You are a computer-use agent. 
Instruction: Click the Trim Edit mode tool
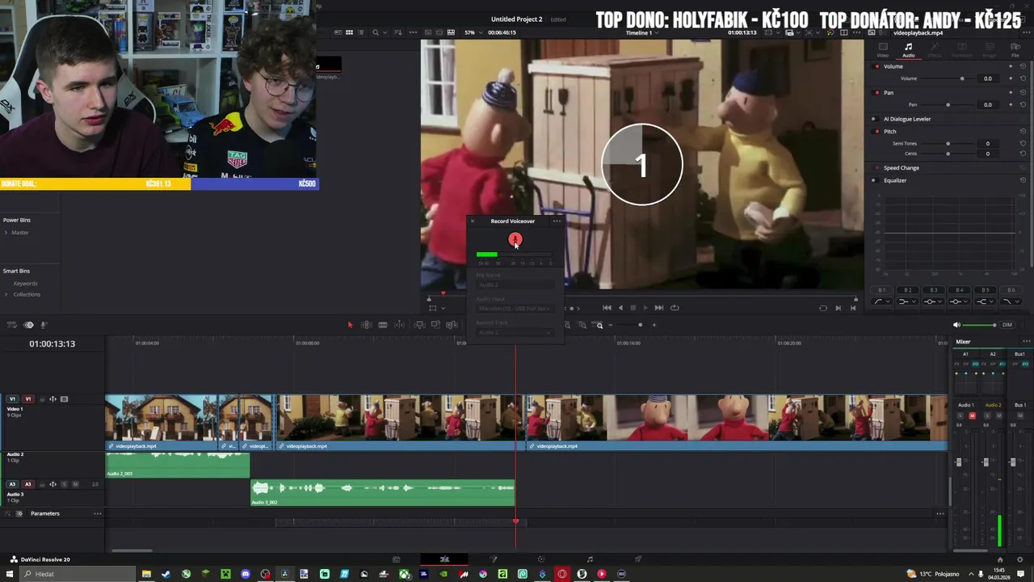tap(366, 325)
